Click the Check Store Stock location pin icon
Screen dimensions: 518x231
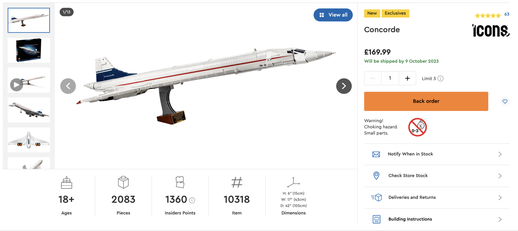(x=376, y=176)
